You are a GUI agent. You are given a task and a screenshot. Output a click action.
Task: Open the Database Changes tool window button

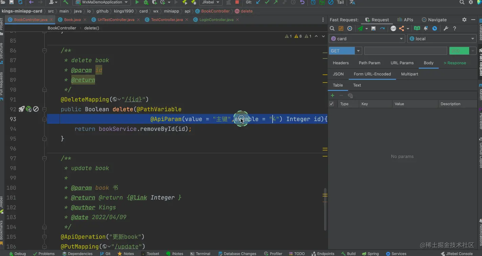[237, 254]
